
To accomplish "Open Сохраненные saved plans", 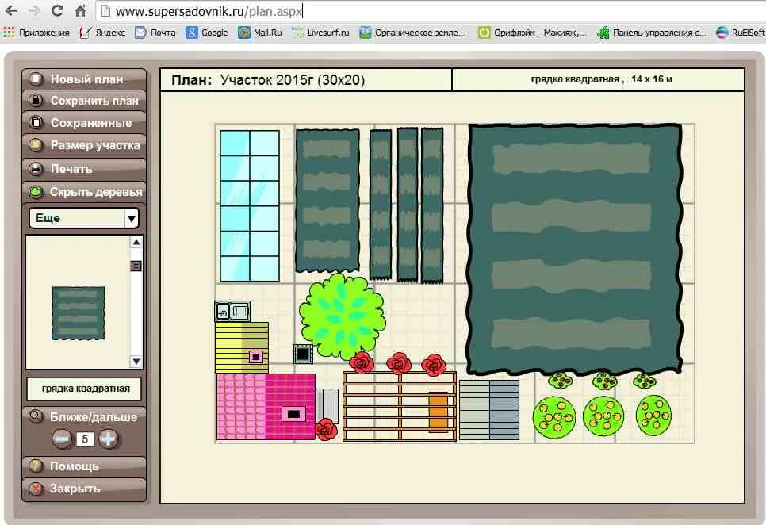I will pyautogui.click(x=84, y=123).
